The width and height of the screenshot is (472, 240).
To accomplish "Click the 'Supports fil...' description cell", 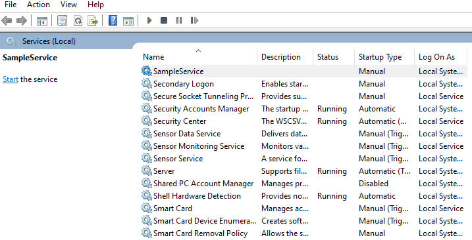I will [x=284, y=171].
